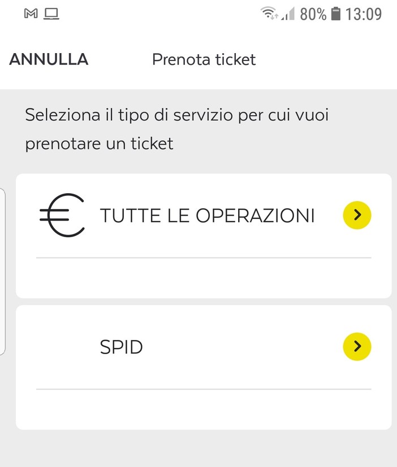
Task: Click the Prenota ticket screen title
Action: (204, 59)
